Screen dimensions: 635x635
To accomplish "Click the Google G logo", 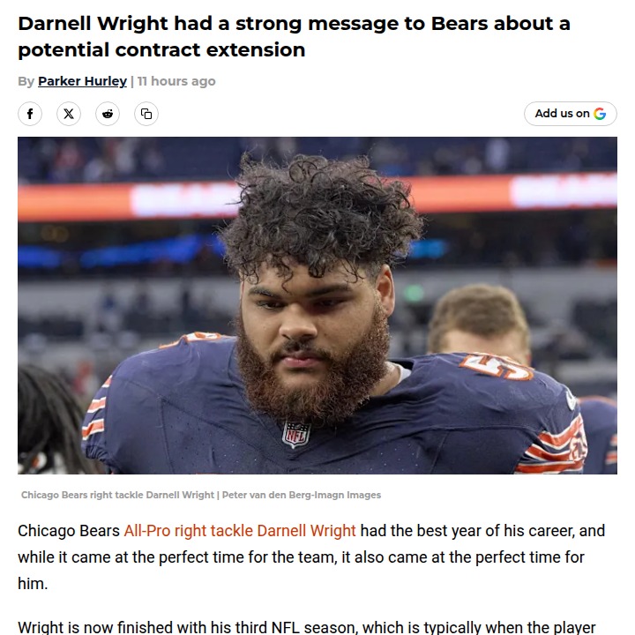I will (x=600, y=114).
